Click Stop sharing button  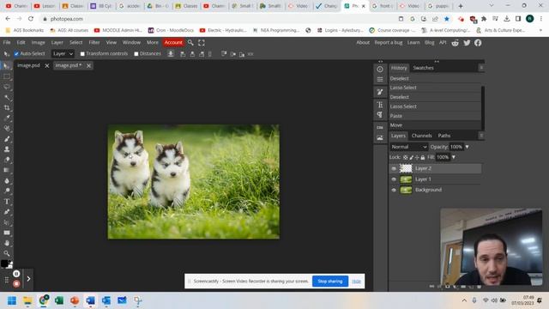pyautogui.click(x=329, y=282)
